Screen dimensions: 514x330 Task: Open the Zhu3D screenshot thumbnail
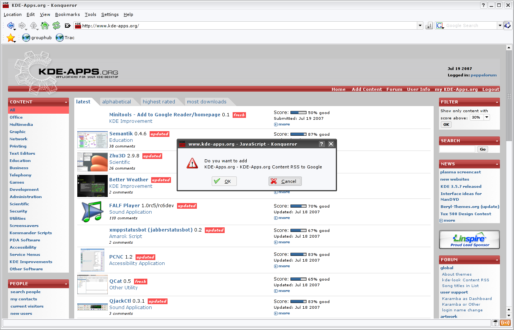[x=93, y=162]
